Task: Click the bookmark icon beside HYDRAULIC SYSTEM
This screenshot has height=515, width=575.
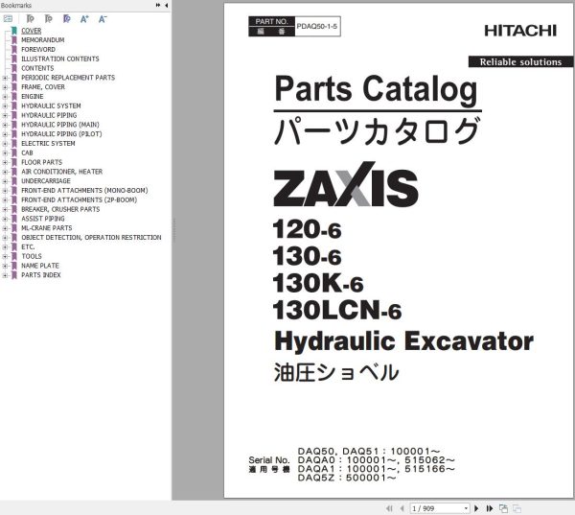Action: point(14,106)
